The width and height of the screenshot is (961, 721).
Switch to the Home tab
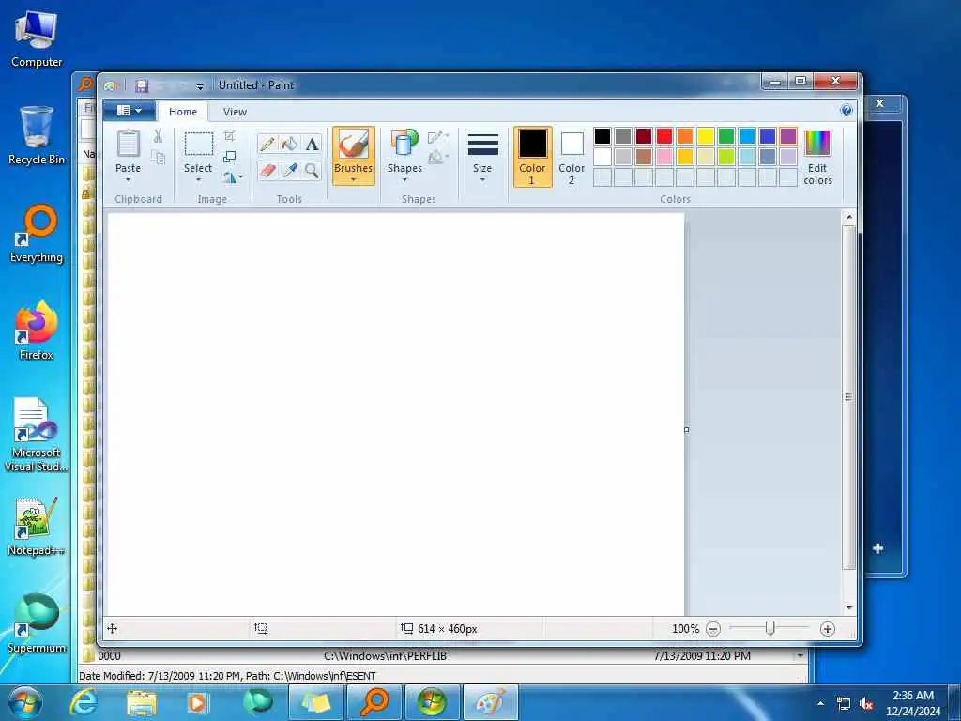pyautogui.click(x=183, y=112)
